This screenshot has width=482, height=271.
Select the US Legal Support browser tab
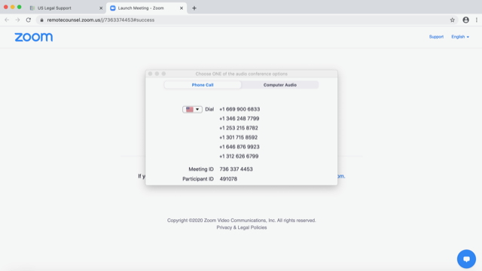click(x=66, y=8)
